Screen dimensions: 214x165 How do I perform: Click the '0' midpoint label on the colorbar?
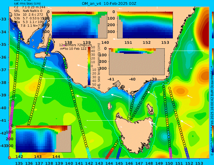(92, 66)
